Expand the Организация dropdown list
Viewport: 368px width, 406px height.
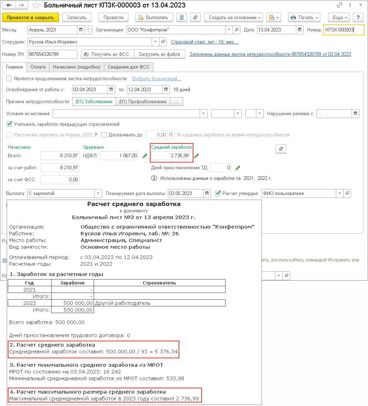229,30
